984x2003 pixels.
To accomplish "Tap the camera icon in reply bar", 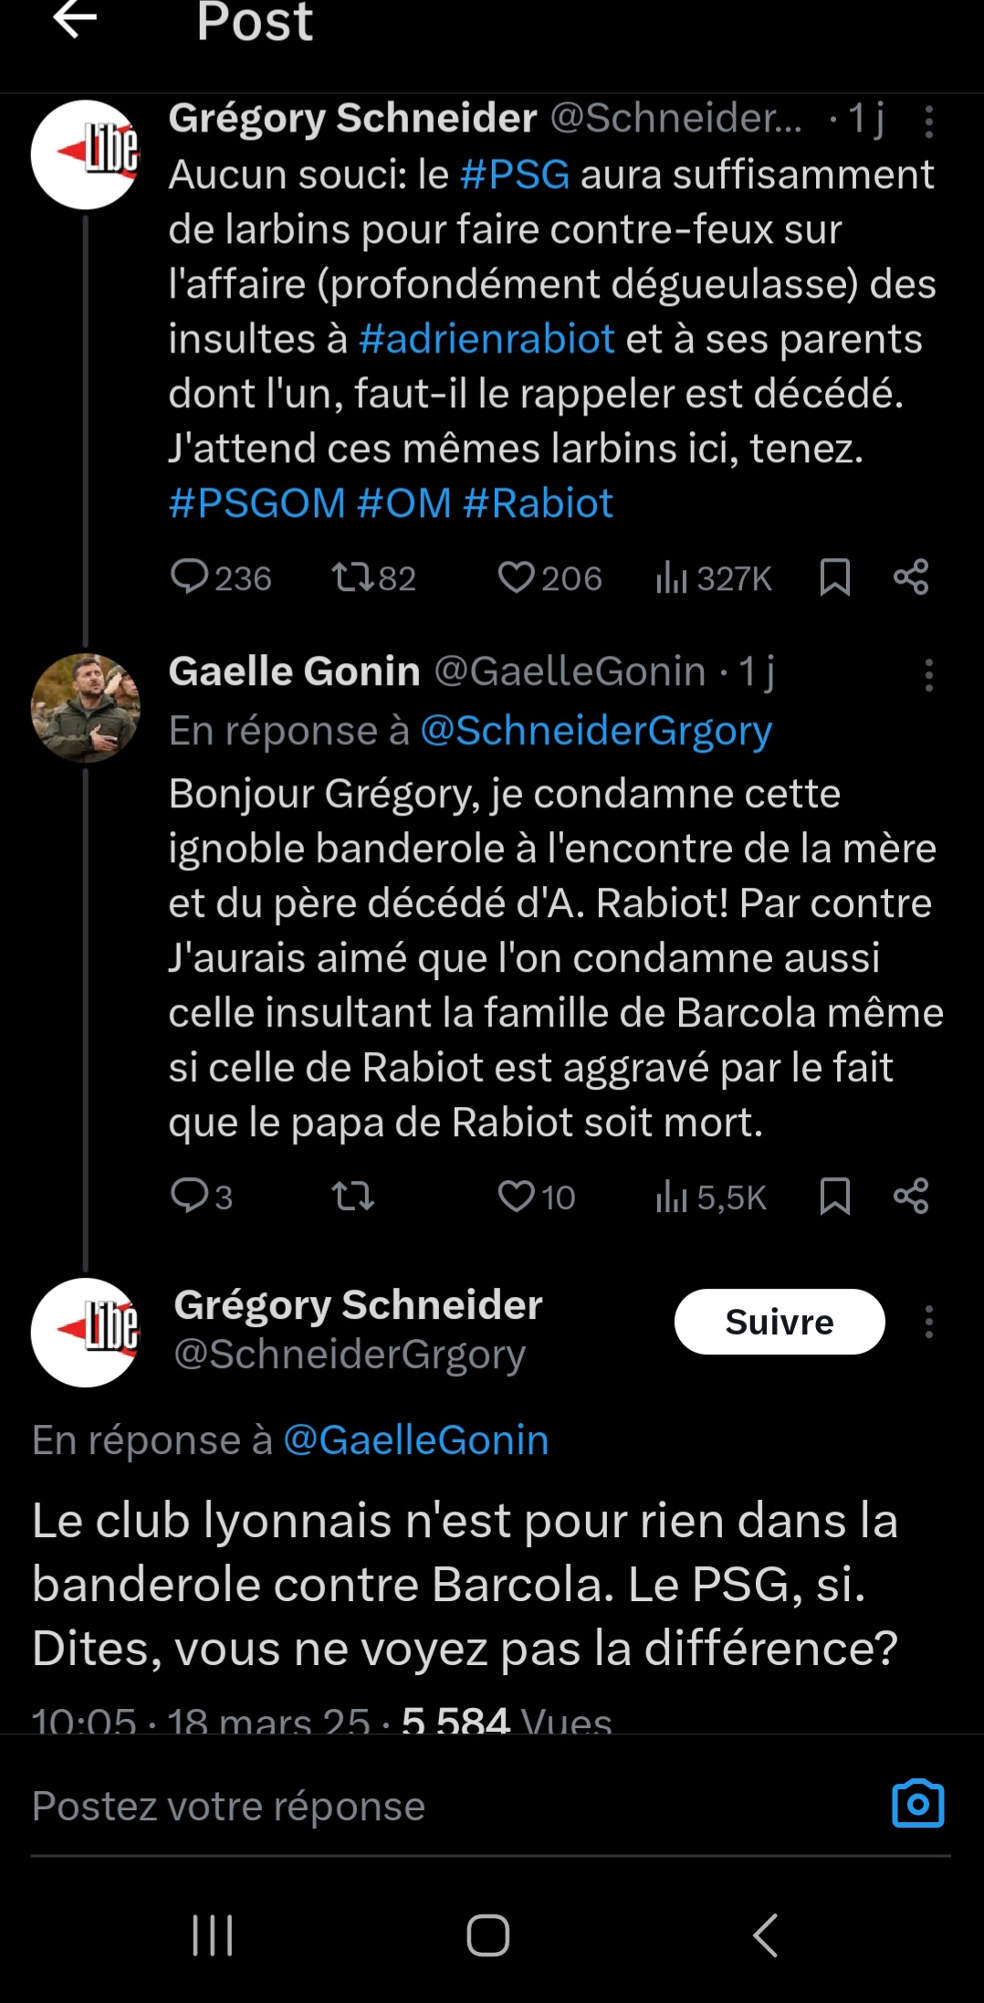I will 917,1804.
